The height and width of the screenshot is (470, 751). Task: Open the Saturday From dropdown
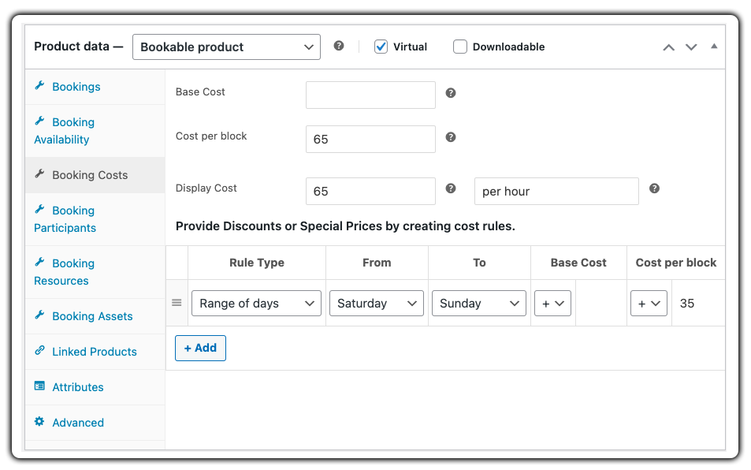(x=377, y=304)
